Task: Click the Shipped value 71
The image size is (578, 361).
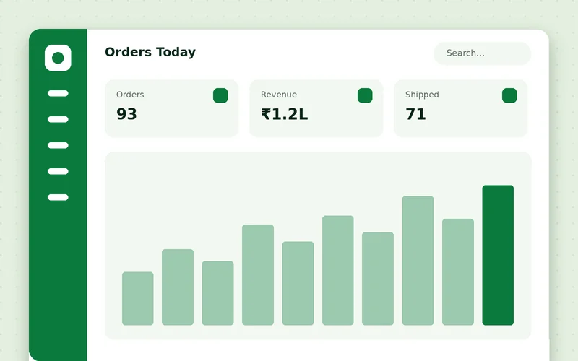Action: [x=415, y=114]
